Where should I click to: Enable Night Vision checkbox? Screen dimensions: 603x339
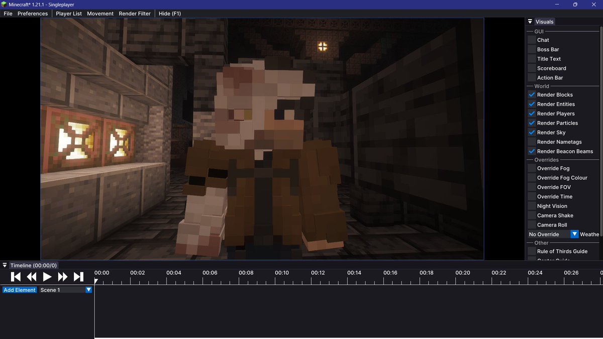point(532,206)
